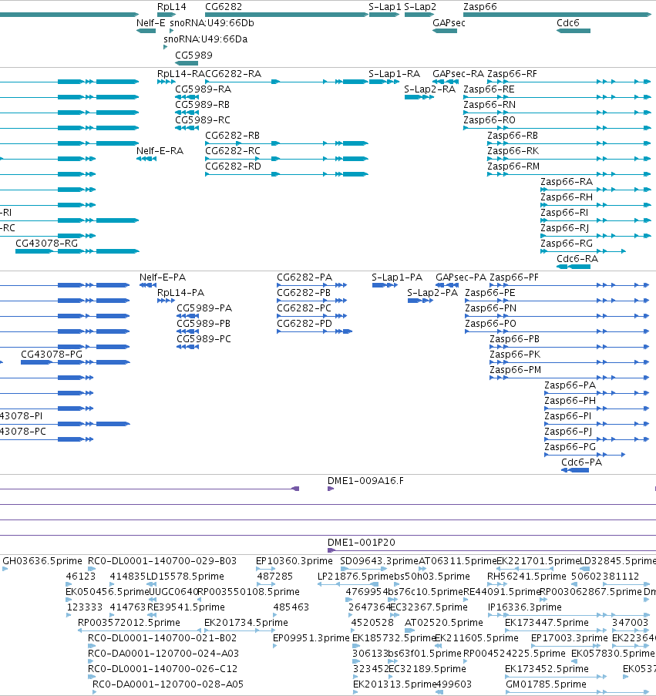This screenshot has width=656, height=696.
Task: Select transcript S-Lap1-RA
Action: [394, 74]
